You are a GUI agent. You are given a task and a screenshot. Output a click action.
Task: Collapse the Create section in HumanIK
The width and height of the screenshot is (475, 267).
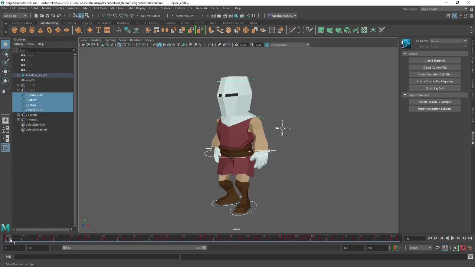coord(405,54)
